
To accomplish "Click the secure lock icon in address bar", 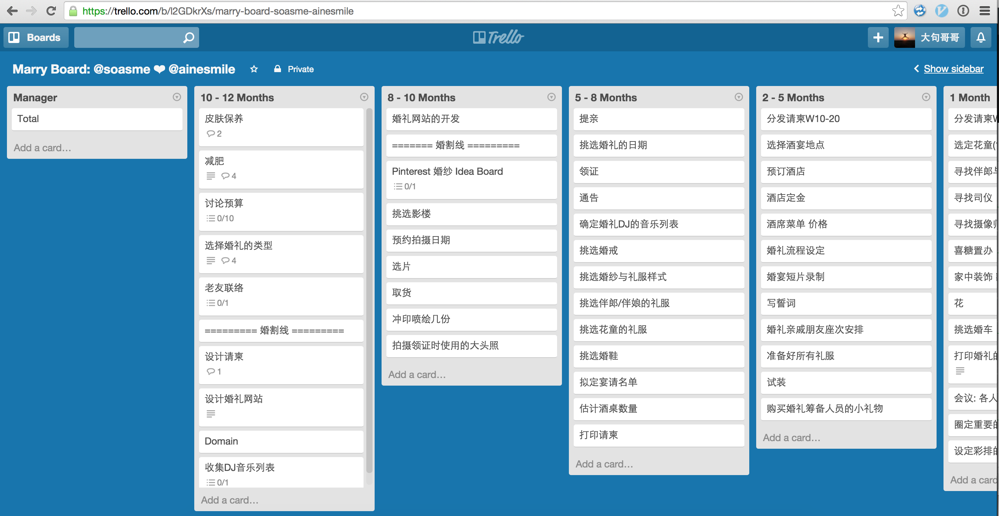I will tap(73, 11).
